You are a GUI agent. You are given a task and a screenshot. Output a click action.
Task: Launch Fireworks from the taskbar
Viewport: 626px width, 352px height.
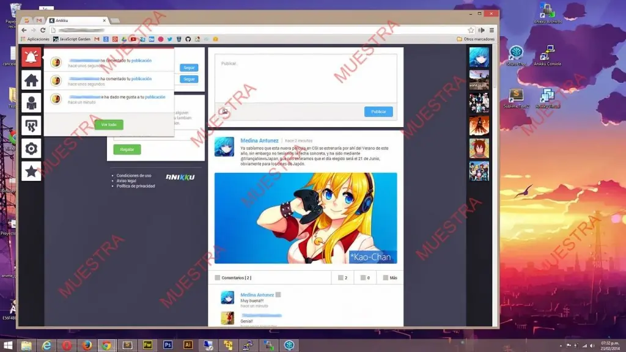tap(147, 345)
